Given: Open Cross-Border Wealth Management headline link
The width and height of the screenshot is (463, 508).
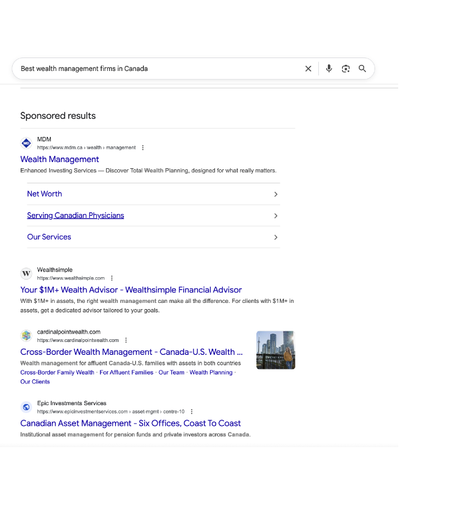Looking at the screenshot, I should point(131,352).
